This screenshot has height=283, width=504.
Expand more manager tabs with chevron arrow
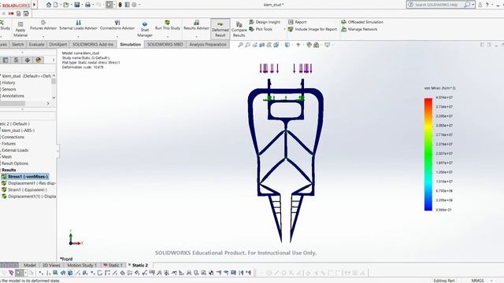(54, 60)
